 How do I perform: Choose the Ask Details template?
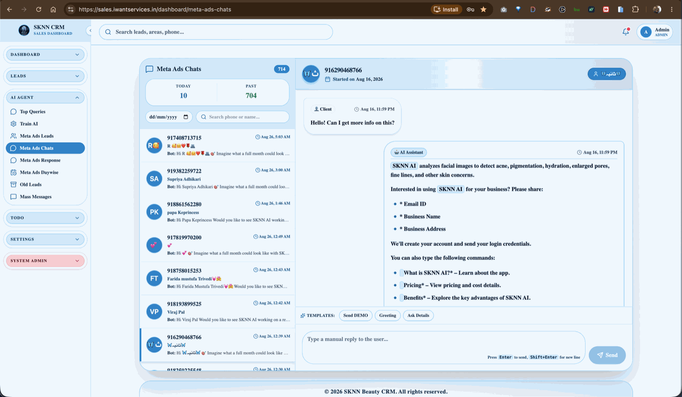coord(418,315)
